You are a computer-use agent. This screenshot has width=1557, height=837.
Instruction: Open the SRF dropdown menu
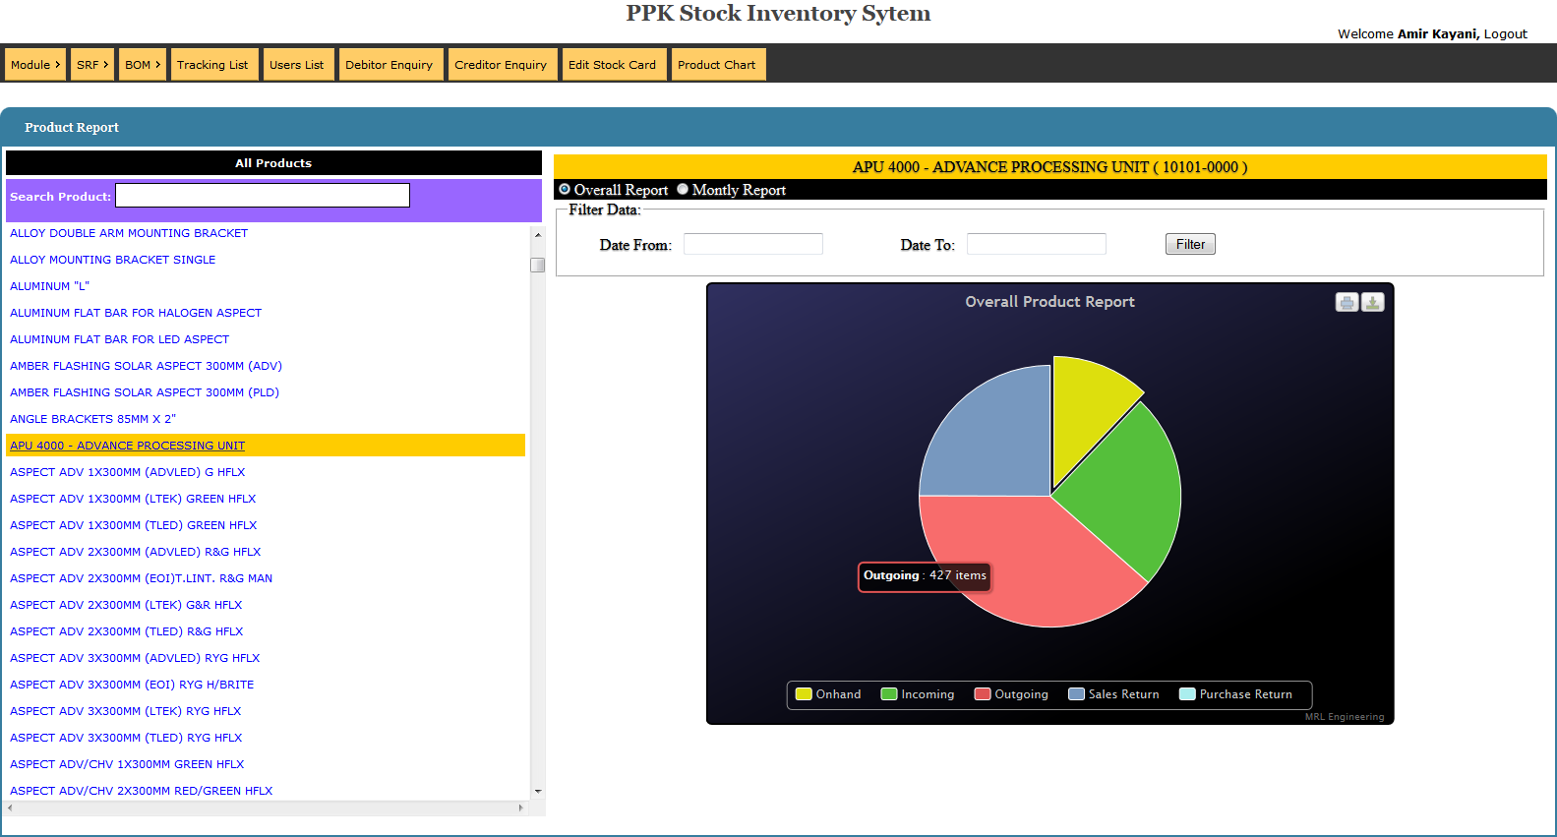(92, 65)
